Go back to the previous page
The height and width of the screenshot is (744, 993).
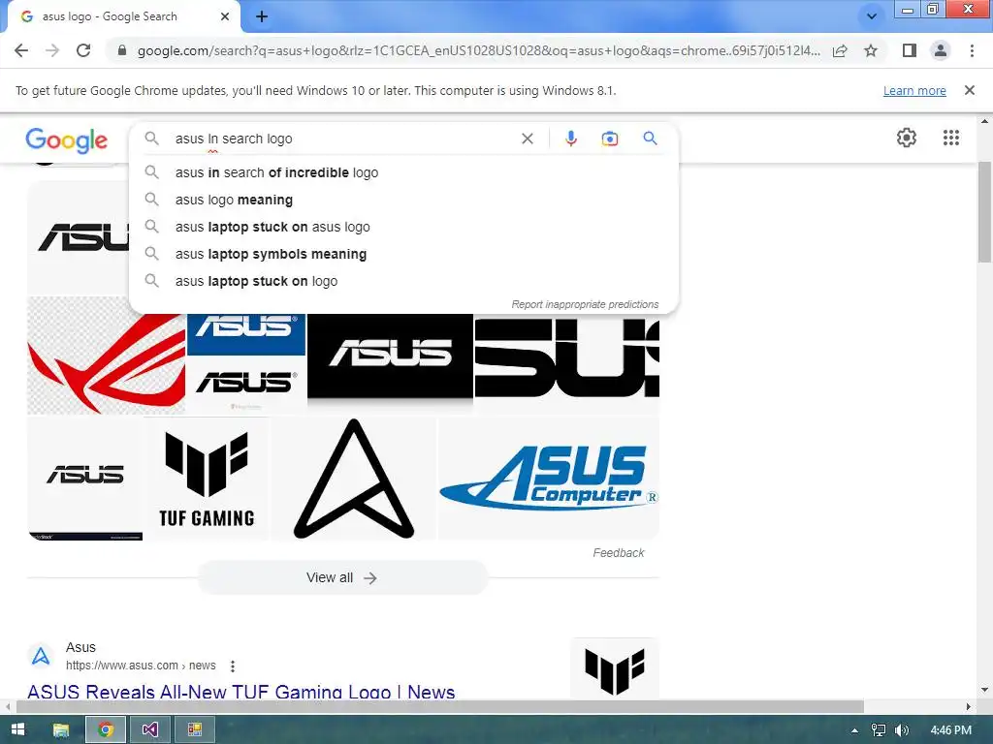[x=21, y=50]
